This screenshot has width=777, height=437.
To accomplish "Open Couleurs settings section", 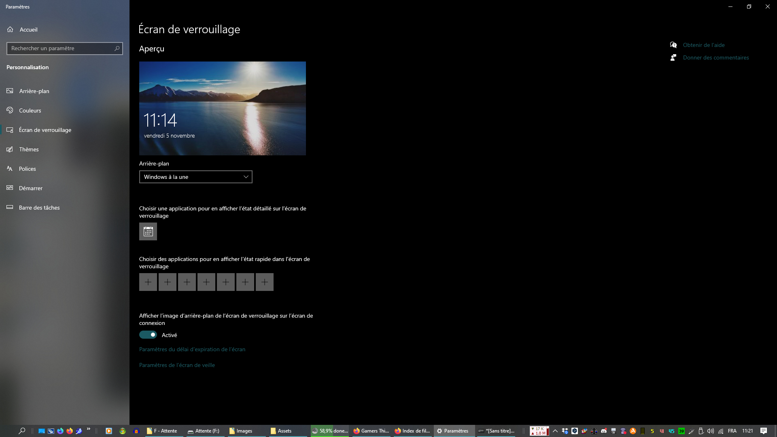I will click(x=30, y=110).
